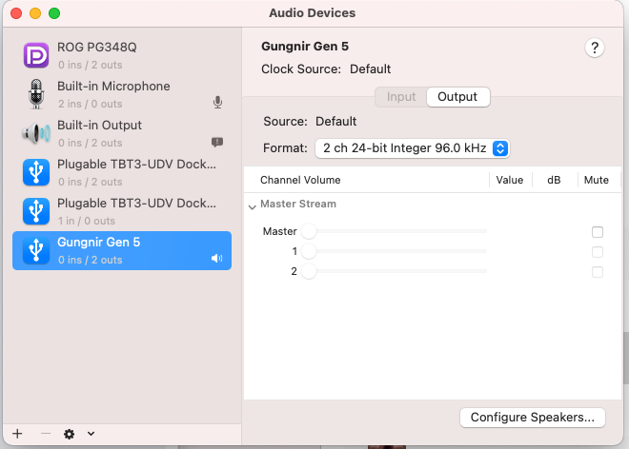629x449 pixels.
Task: Click the Value column header
Action: point(510,180)
